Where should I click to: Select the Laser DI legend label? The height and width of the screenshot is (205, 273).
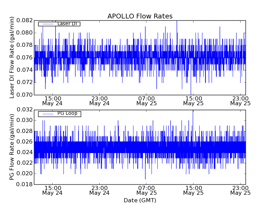[x=67, y=24]
